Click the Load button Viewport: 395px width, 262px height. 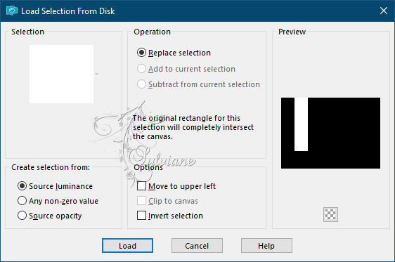[x=127, y=245]
